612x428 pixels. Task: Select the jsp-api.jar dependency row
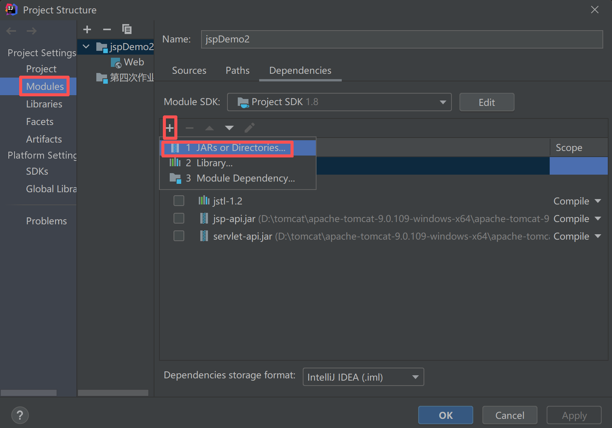coord(383,218)
